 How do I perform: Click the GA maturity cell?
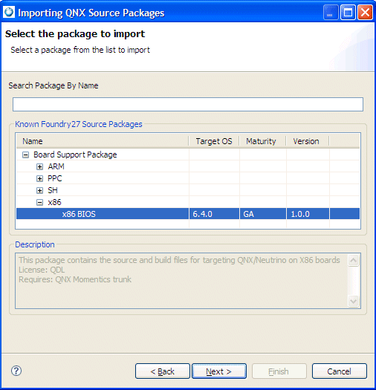point(263,214)
